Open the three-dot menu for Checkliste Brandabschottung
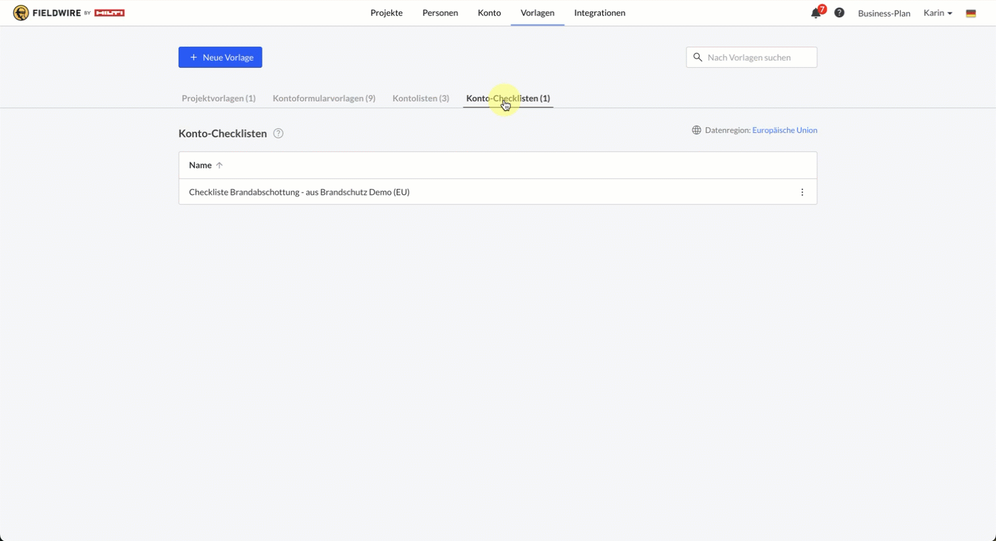The width and height of the screenshot is (996, 541). click(x=802, y=192)
